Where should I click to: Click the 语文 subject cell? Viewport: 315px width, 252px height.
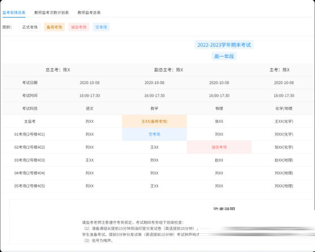(x=90, y=108)
